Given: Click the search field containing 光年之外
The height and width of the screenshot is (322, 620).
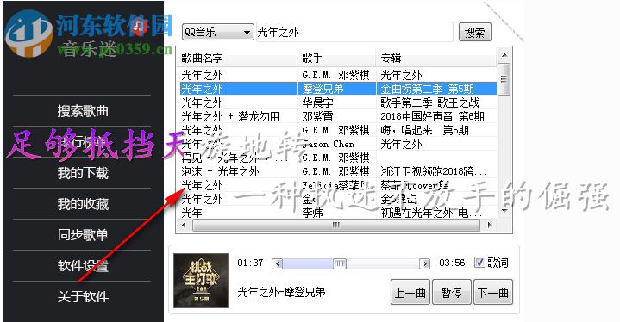Looking at the screenshot, I should 354,32.
